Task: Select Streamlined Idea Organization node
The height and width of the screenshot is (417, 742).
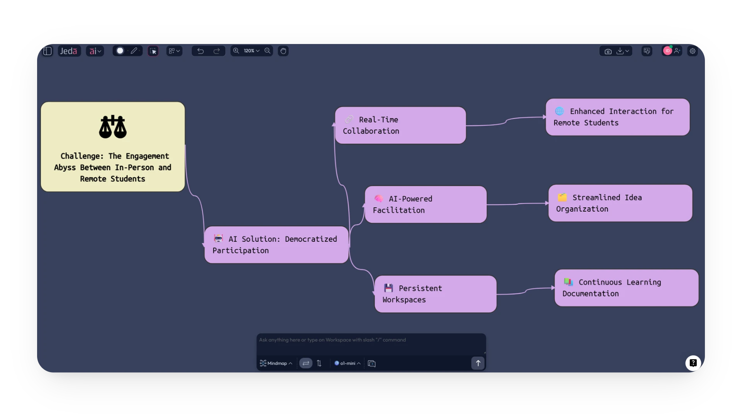Action: click(x=620, y=203)
